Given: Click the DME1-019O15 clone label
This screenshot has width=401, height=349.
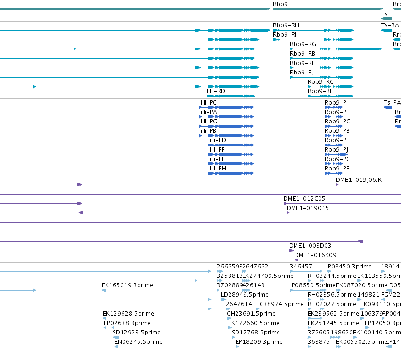Looking at the screenshot, I should point(308,208).
